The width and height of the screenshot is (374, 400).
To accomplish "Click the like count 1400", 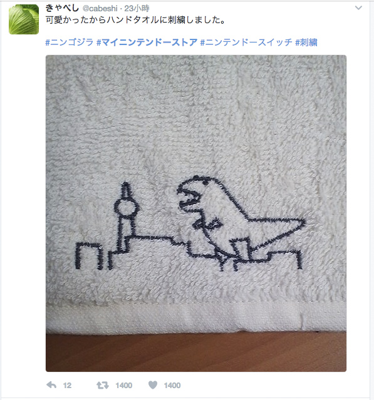I will coord(172,385).
